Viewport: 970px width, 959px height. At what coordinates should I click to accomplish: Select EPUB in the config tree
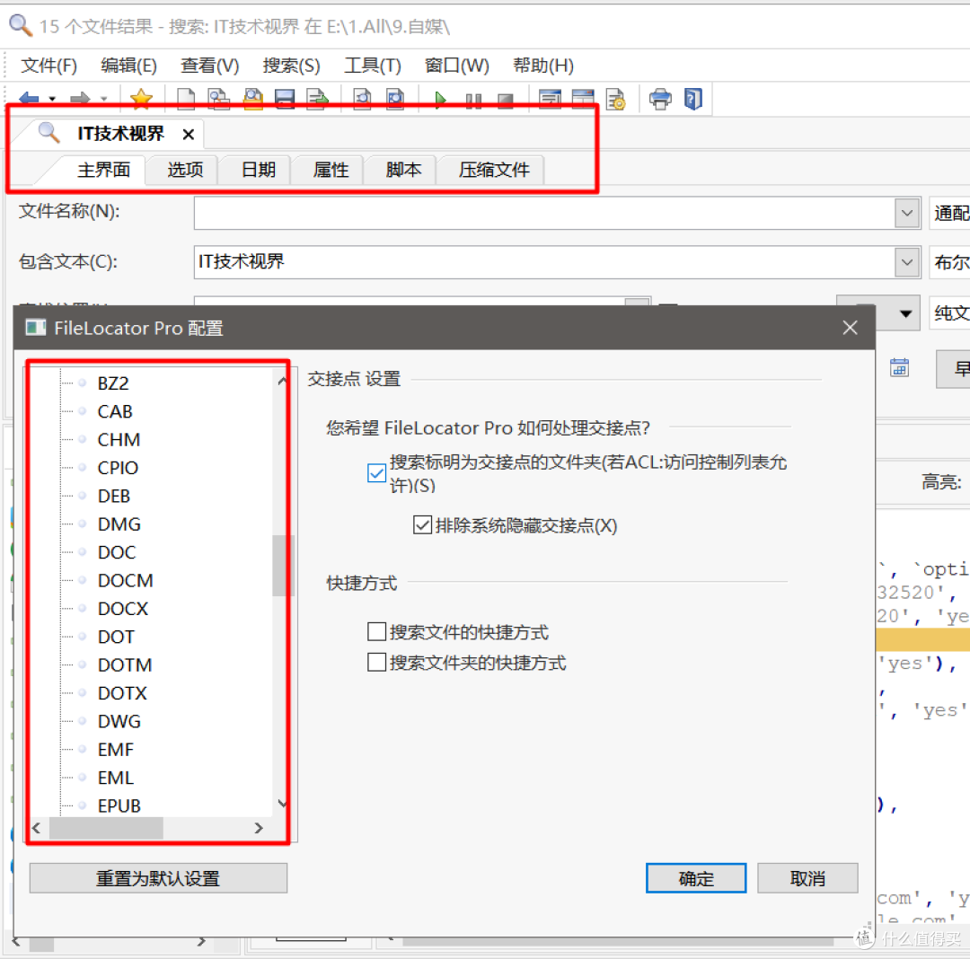[119, 806]
